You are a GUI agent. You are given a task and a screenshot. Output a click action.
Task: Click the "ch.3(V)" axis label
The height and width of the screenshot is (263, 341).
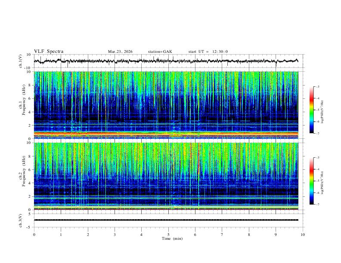(x=20, y=220)
